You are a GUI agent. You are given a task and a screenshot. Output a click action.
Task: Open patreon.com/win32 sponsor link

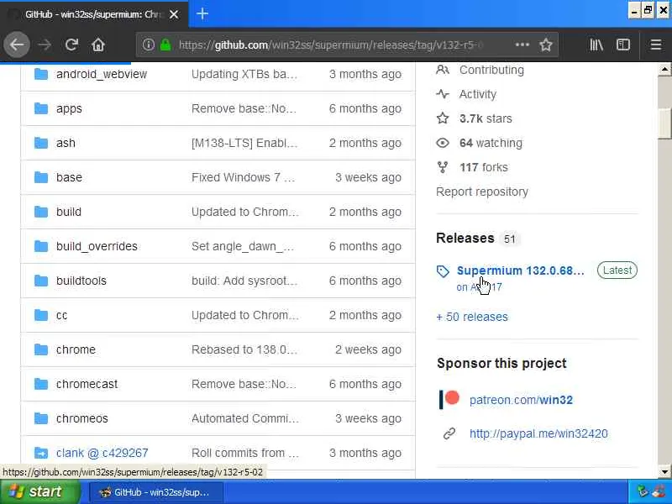521,401
